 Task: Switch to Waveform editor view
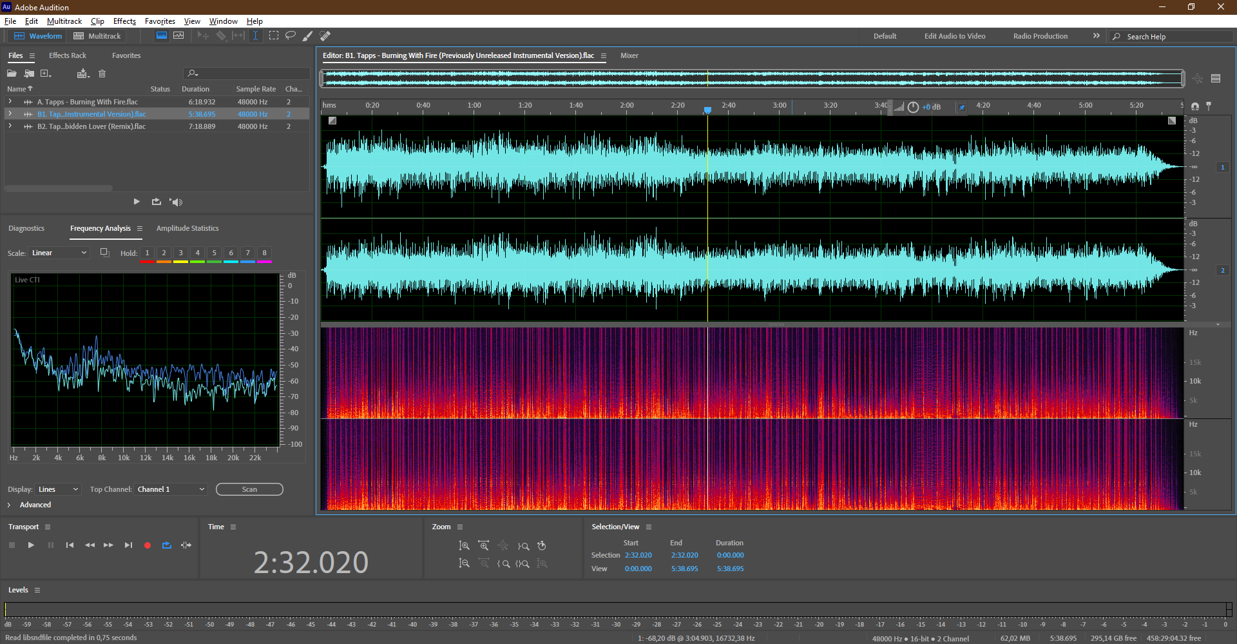[x=38, y=36]
